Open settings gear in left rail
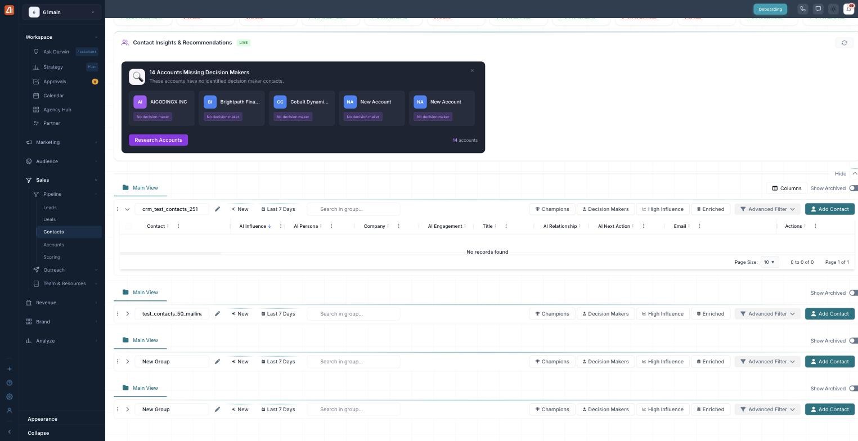This screenshot has height=441, width=858. (x=9, y=397)
